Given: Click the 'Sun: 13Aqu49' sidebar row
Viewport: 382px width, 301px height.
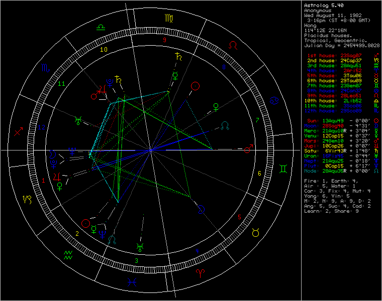Looking at the screenshot, I should [342, 121].
